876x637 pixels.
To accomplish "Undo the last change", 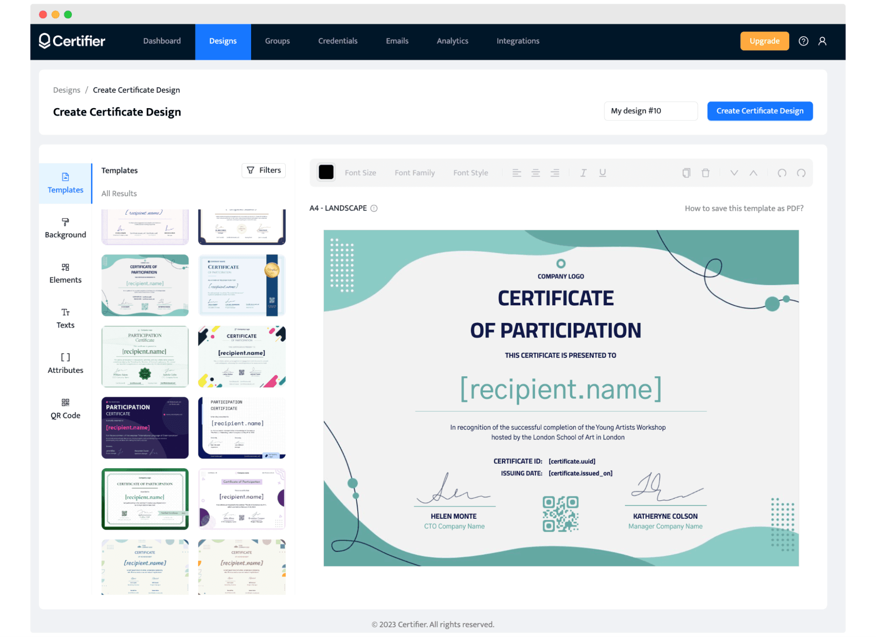I will click(x=782, y=173).
